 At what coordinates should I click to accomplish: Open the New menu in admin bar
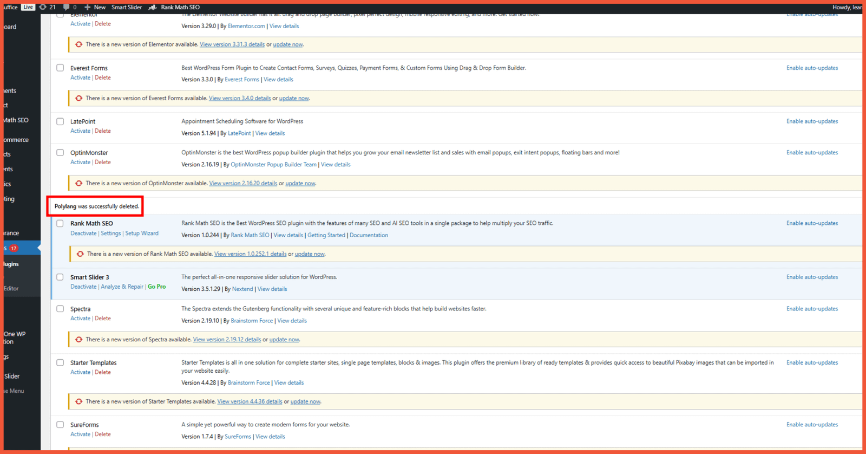pos(100,7)
